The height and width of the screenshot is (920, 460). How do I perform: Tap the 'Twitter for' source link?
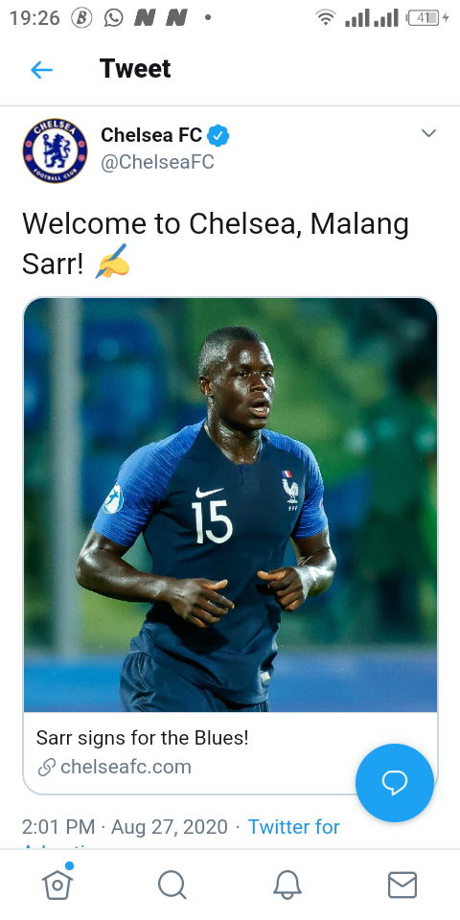(293, 827)
